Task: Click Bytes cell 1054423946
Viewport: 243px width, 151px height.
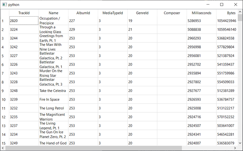Action: pyautogui.click(x=227, y=21)
